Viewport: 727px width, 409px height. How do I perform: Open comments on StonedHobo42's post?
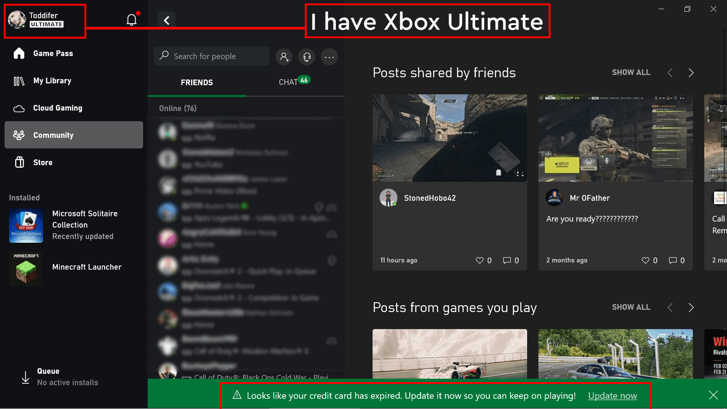[507, 260]
